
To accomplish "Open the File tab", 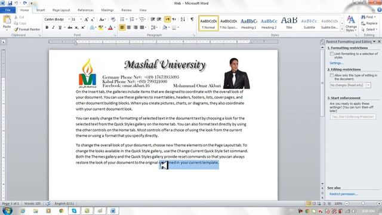I will [8, 10].
